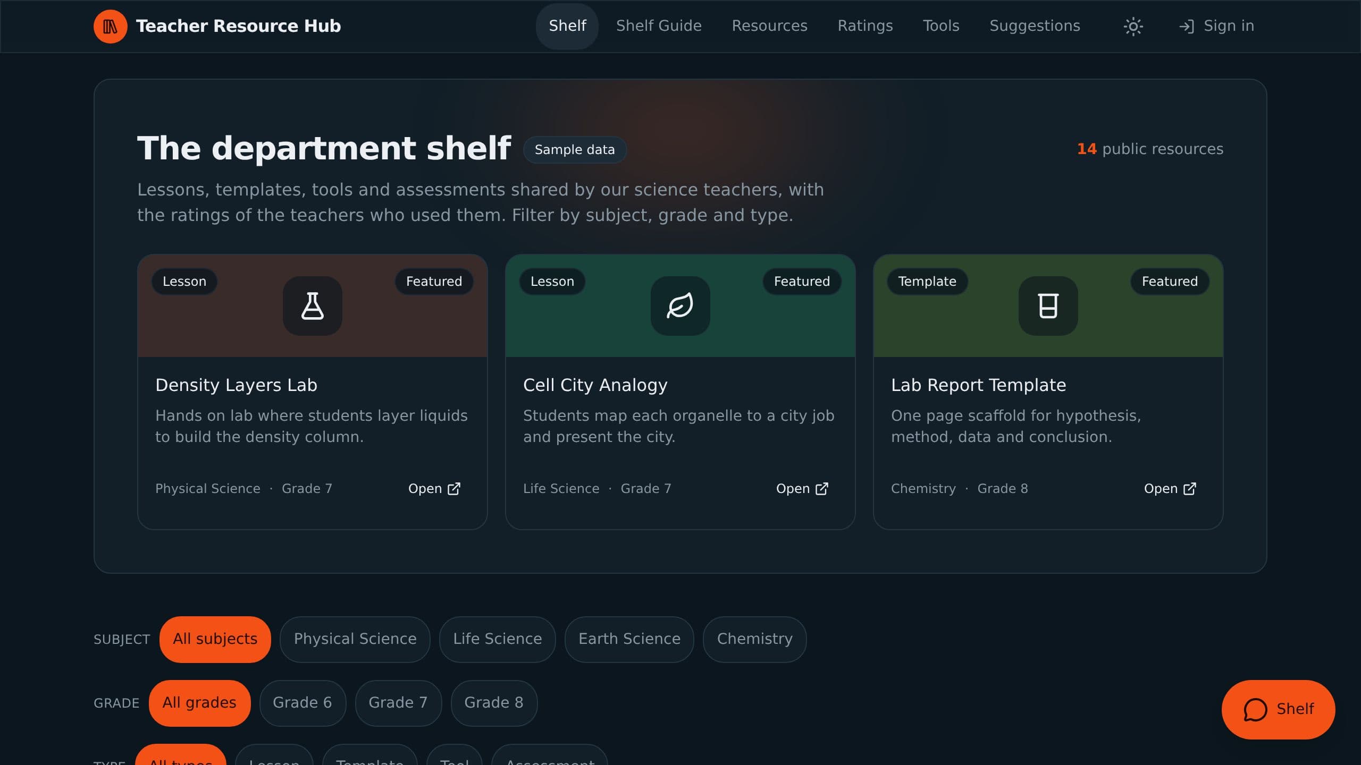This screenshot has width=1361, height=765.
Task: Go to the Shelf Guide page
Action: pos(659,26)
